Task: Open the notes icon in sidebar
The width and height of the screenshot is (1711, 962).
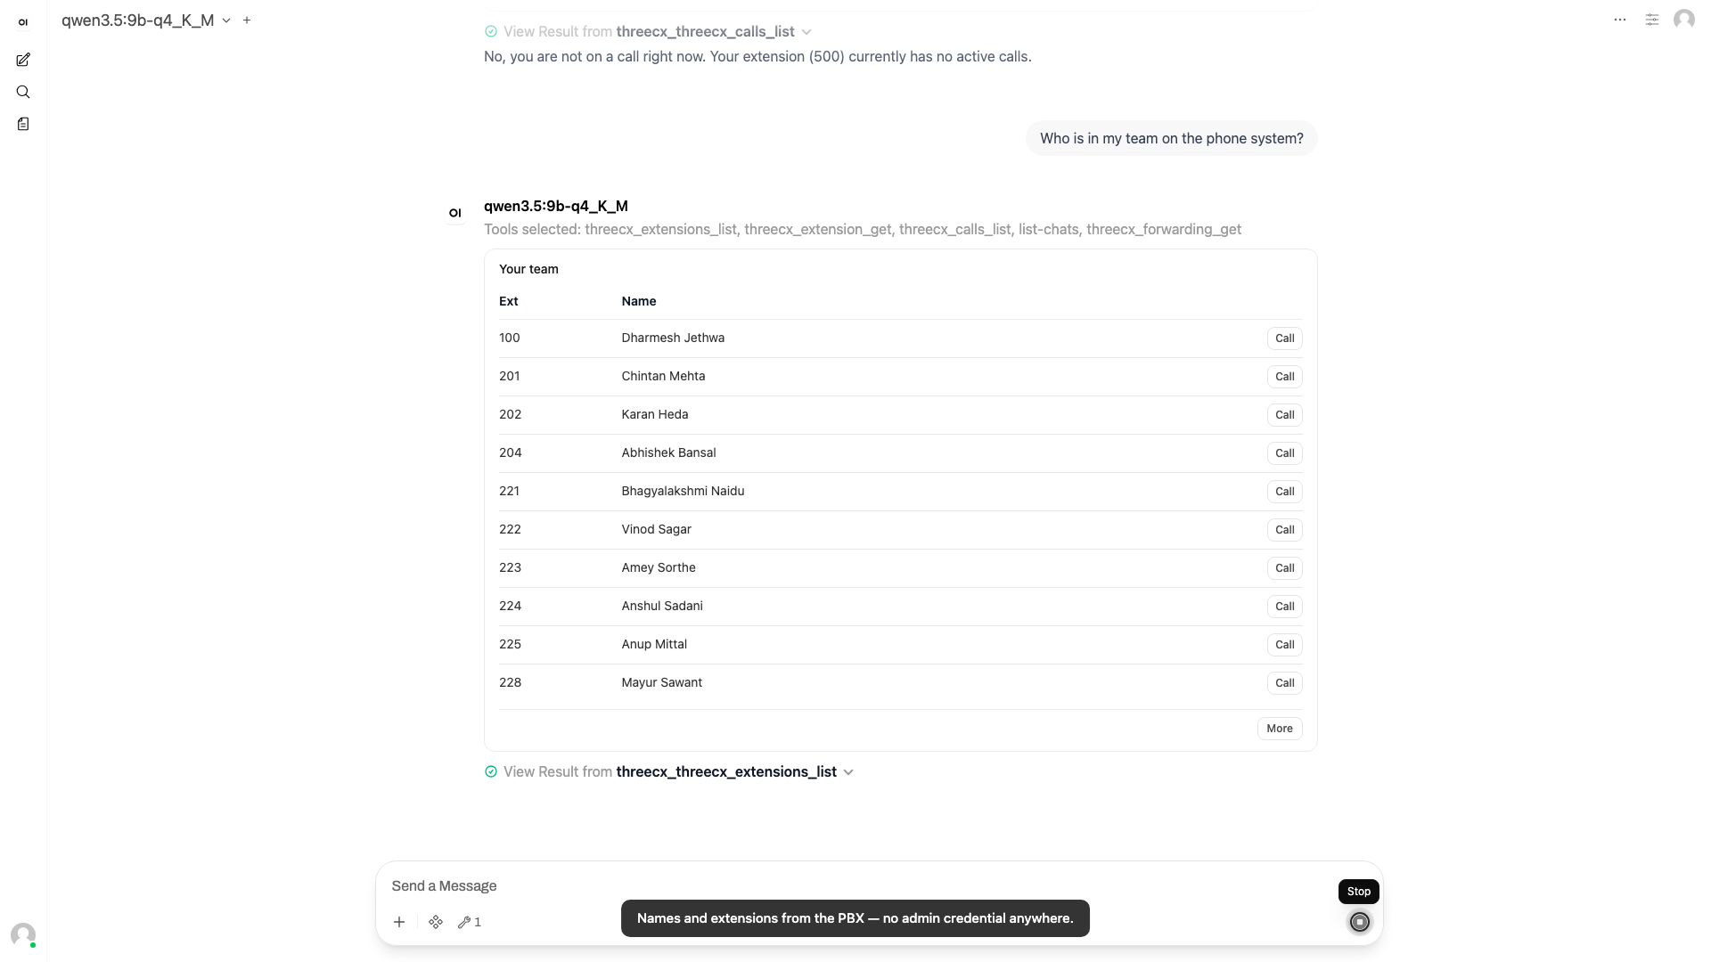Action: pos(23,124)
